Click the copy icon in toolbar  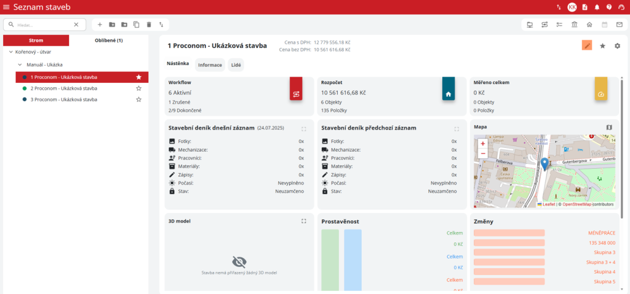(137, 25)
